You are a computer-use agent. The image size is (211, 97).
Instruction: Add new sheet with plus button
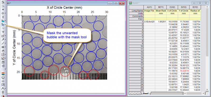(136, 93)
